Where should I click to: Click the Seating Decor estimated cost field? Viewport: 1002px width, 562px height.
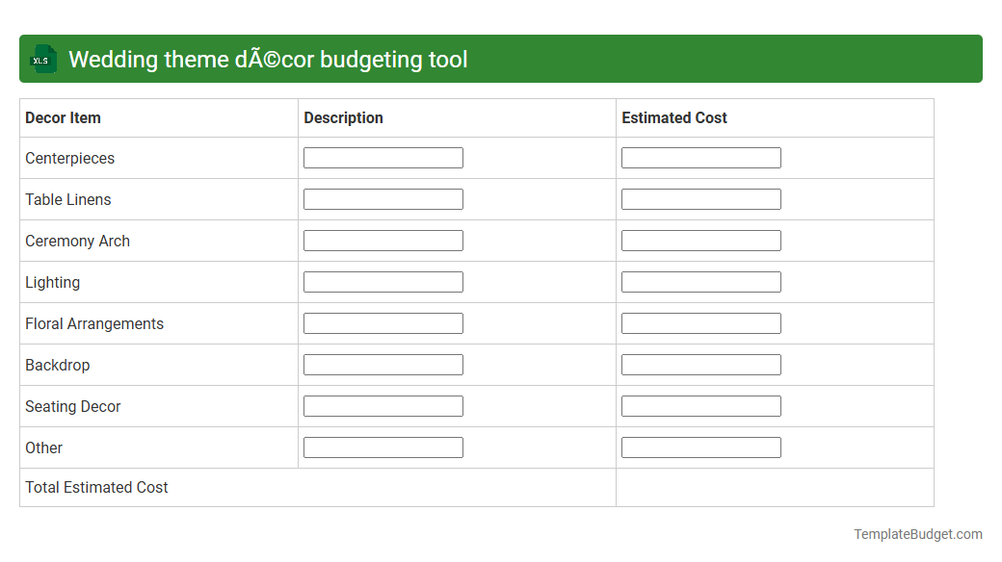[x=701, y=405]
